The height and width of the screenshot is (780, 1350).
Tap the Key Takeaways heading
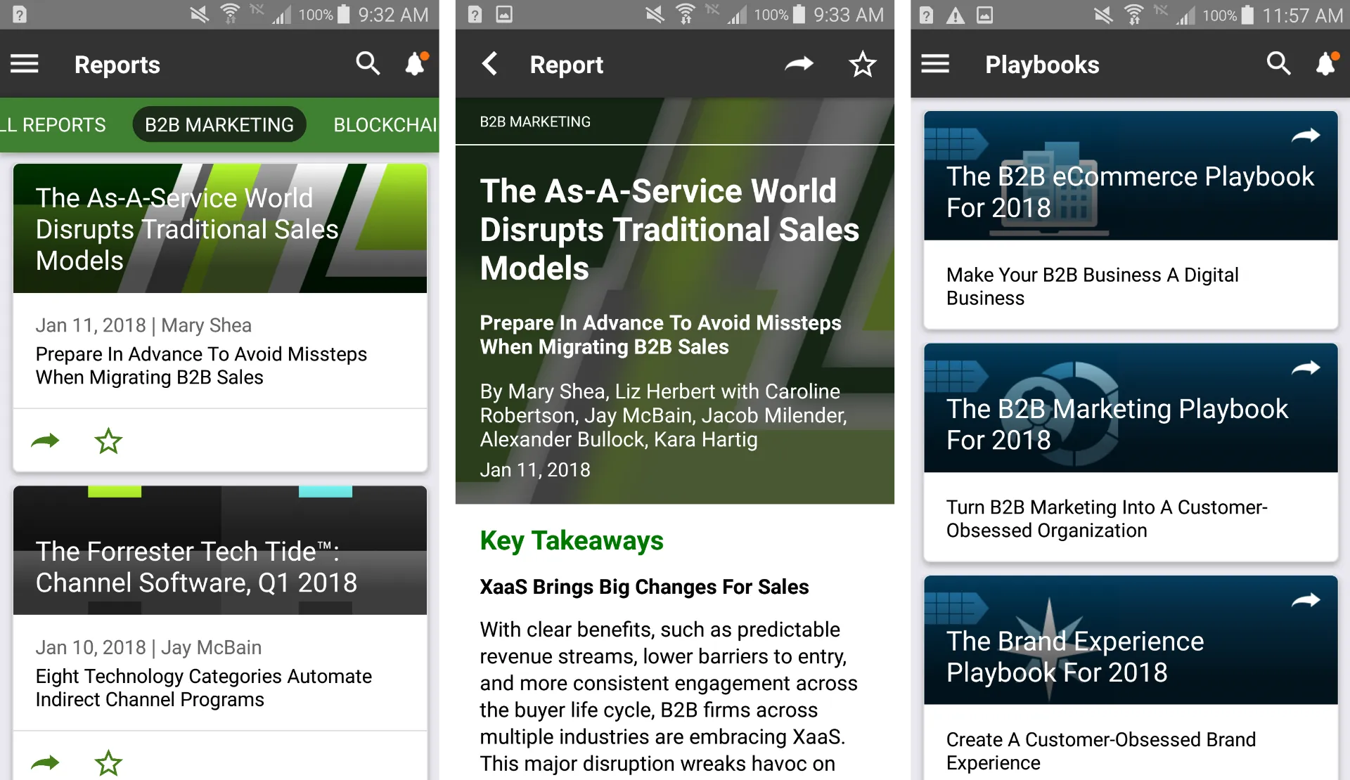[x=572, y=540]
